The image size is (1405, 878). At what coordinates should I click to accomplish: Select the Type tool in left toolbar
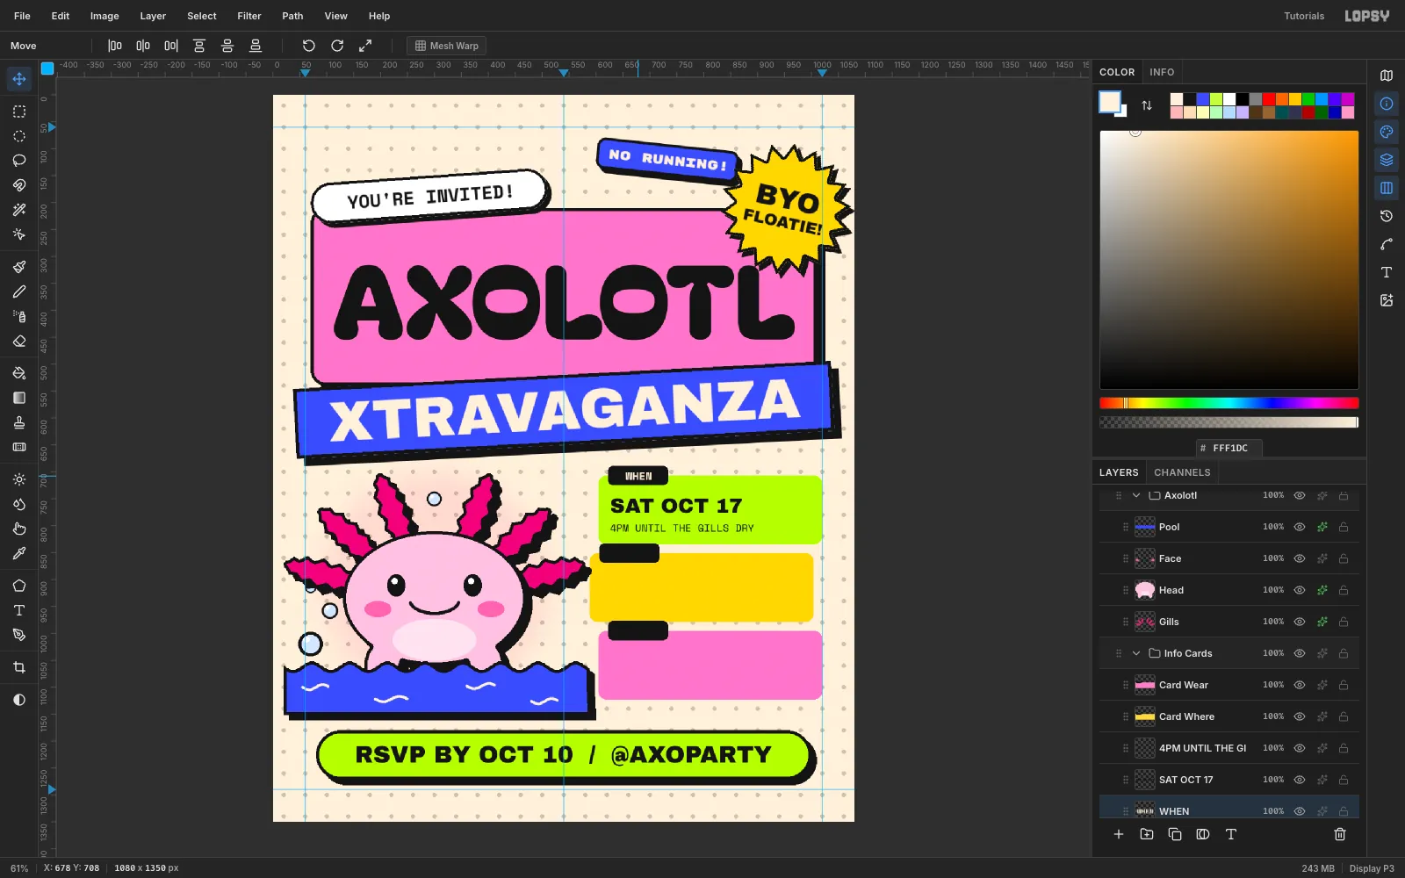point(19,610)
